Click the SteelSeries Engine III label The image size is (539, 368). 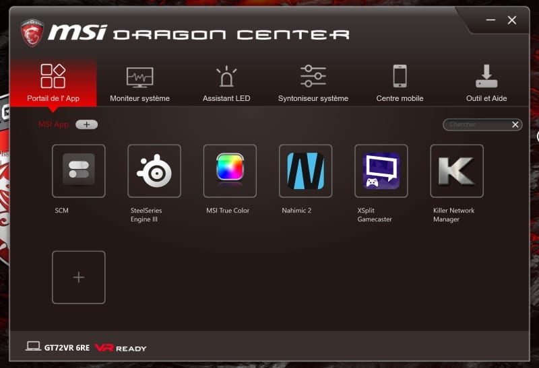[146, 215]
